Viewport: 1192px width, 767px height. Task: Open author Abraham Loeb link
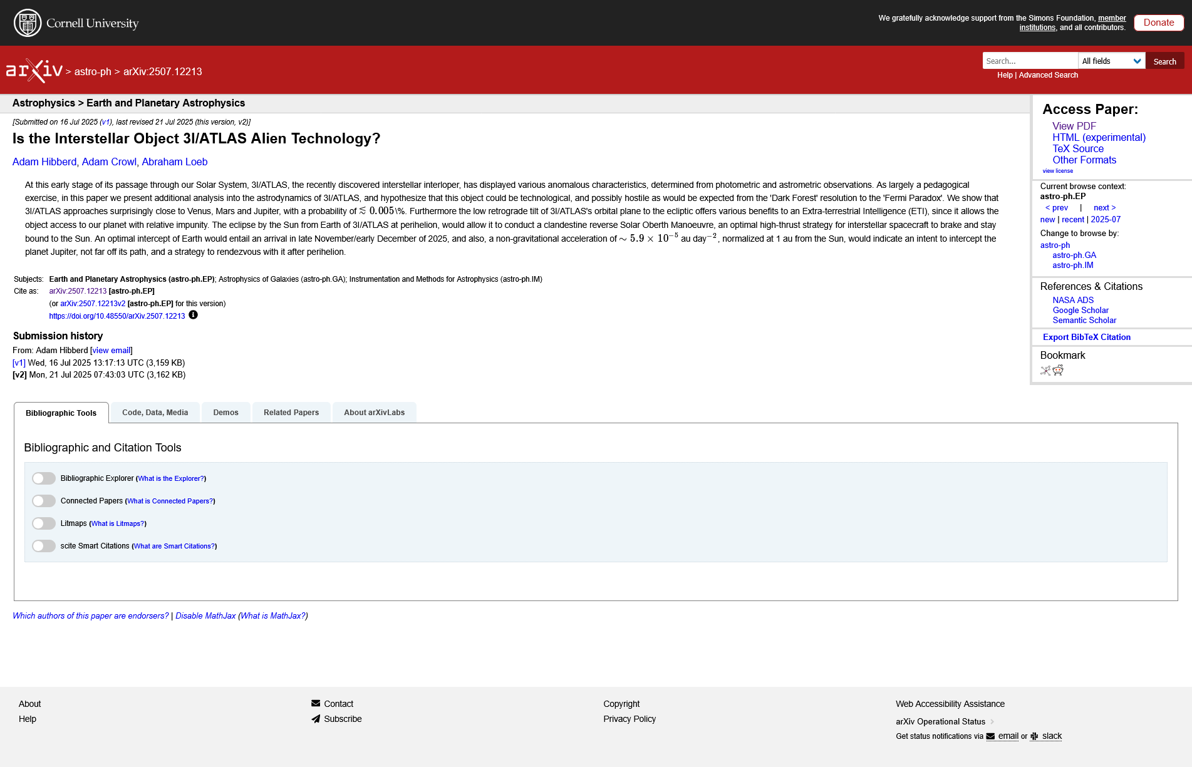coord(175,162)
